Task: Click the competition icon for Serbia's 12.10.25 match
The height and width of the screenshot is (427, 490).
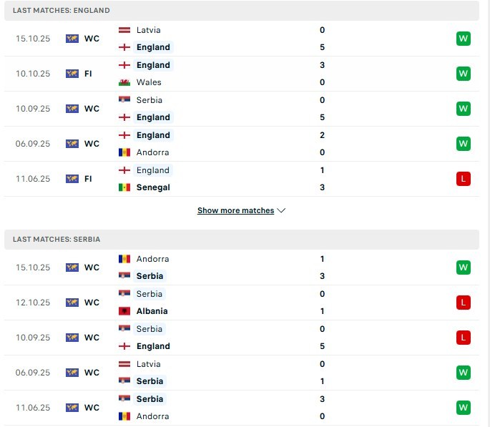Action: pyautogui.click(x=72, y=303)
